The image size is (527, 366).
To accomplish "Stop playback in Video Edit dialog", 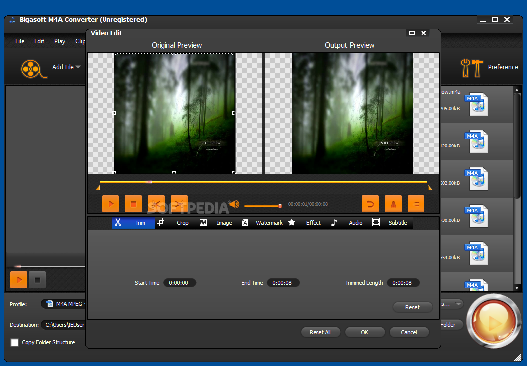I will coord(133,204).
